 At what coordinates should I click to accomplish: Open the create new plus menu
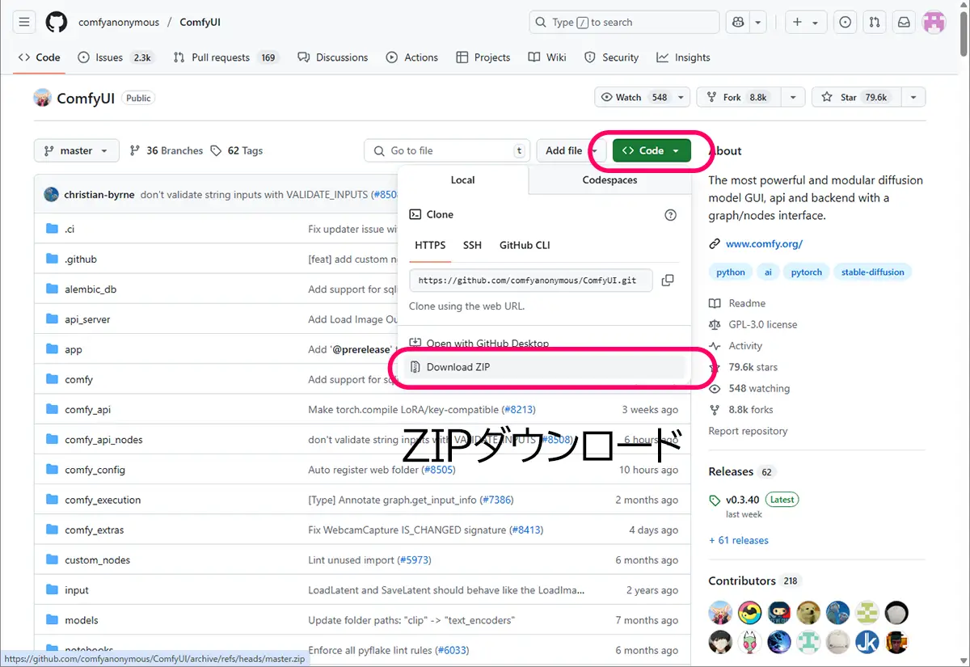pyautogui.click(x=805, y=22)
